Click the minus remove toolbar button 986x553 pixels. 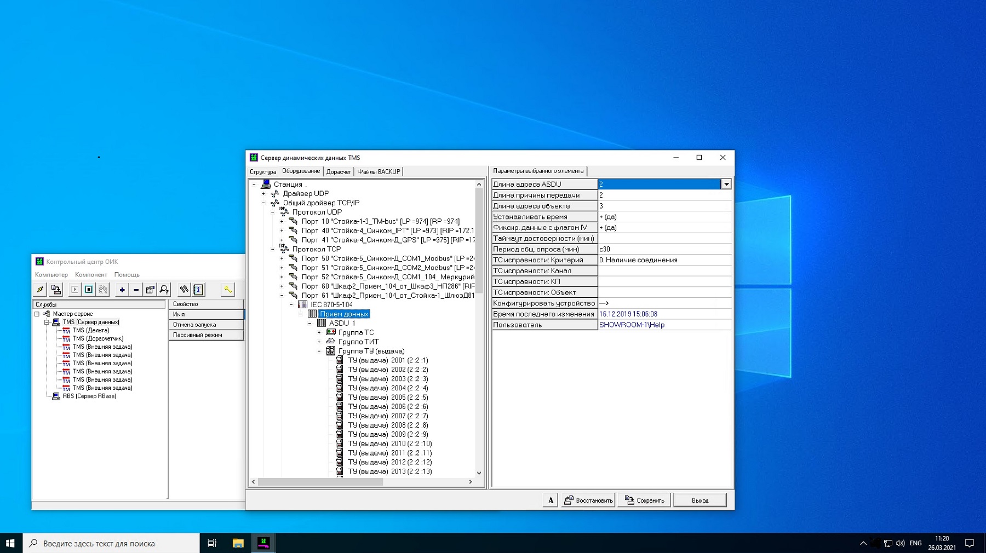click(136, 290)
